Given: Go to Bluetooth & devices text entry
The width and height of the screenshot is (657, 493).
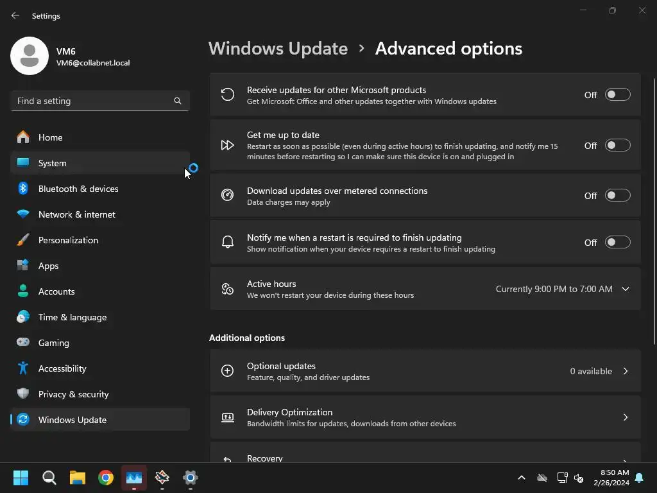Looking at the screenshot, I should pyautogui.click(x=78, y=189).
